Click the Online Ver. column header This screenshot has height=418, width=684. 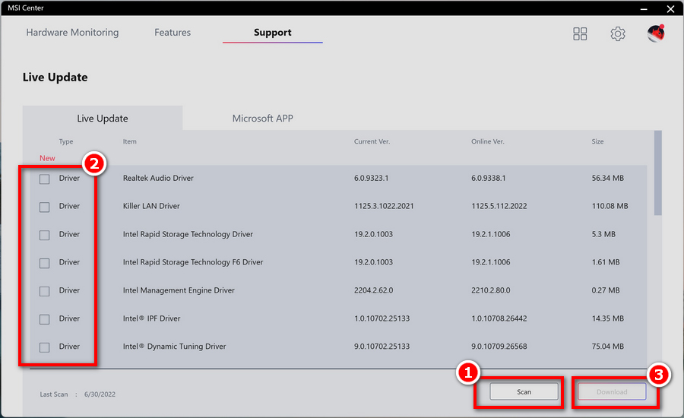point(488,141)
